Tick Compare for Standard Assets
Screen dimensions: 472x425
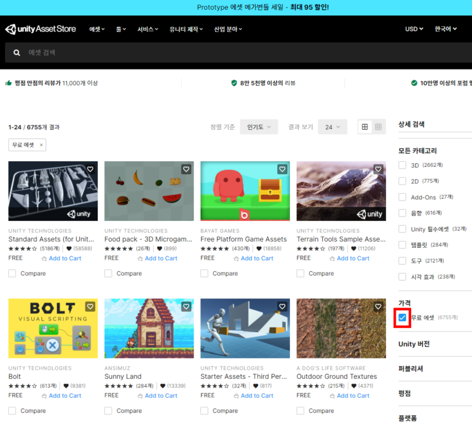(x=12, y=274)
